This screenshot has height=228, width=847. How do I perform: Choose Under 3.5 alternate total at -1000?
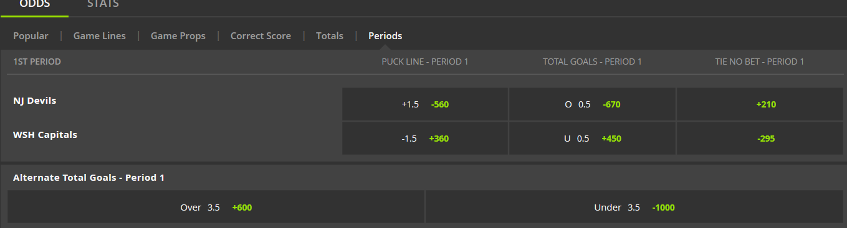pos(634,207)
